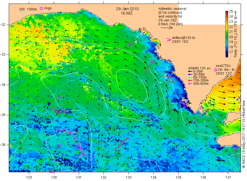Click the 29/01 13Z seal CTD time text

tap(224, 73)
